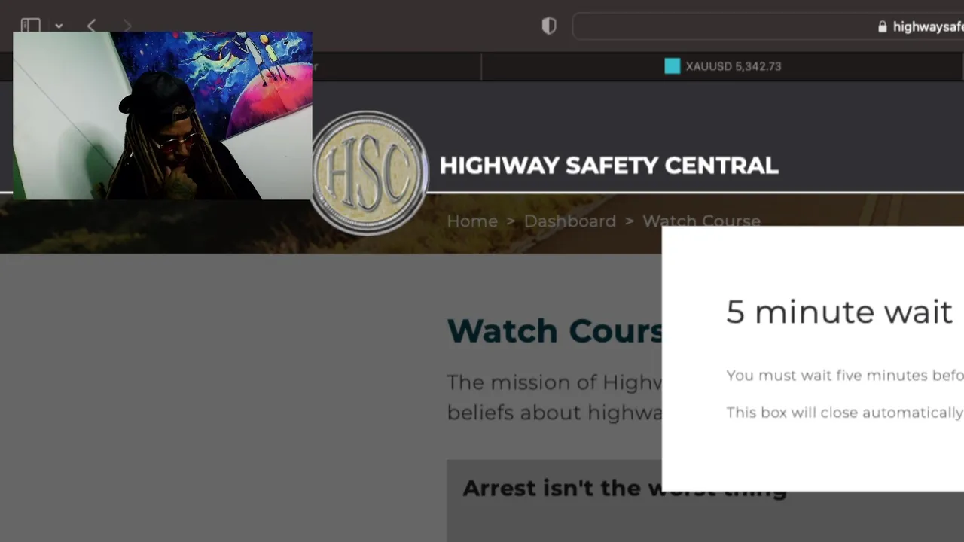Viewport: 964px width, 542px height.
Task: Focus the Safari address bar field
Action: pos(768,26)
